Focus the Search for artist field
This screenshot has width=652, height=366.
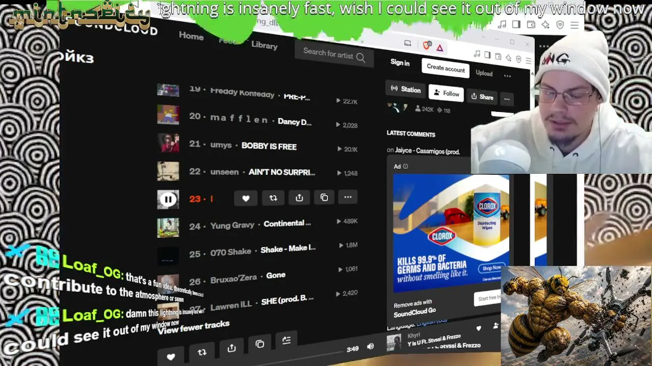(x=334, y=55)
